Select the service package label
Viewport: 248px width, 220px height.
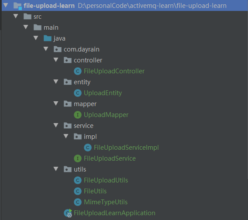(x=83, y=126)
